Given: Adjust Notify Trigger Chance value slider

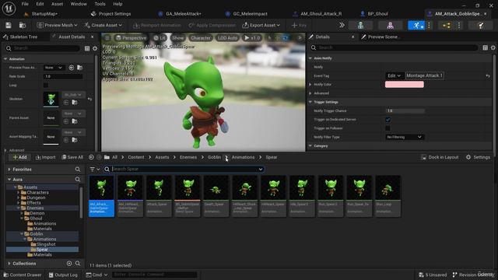Looking at the screenshot, I should pos(405,110).
